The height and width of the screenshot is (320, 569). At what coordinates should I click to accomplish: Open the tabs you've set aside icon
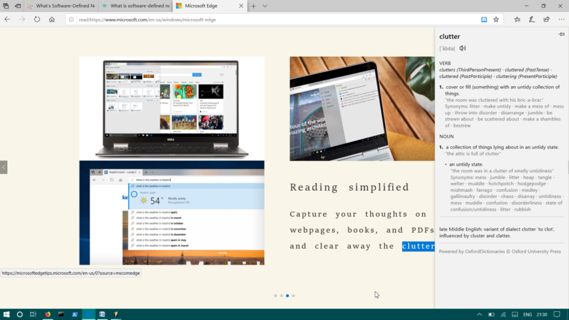point(6,6)
